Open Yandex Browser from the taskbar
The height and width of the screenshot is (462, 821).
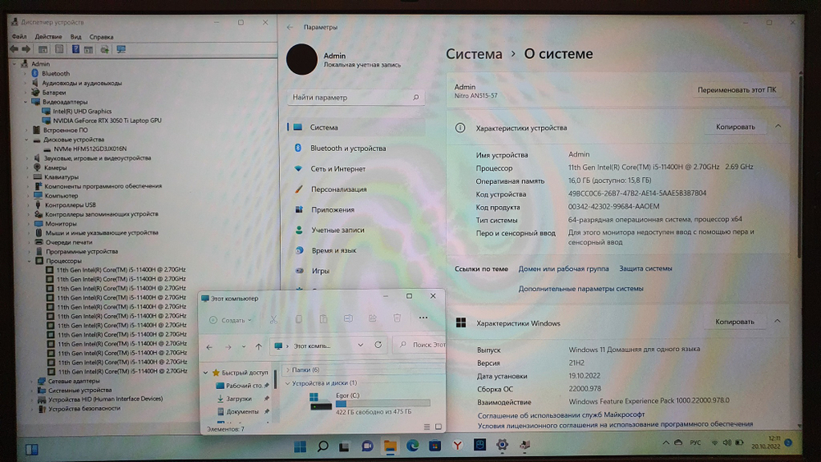(x=457, y=446)
